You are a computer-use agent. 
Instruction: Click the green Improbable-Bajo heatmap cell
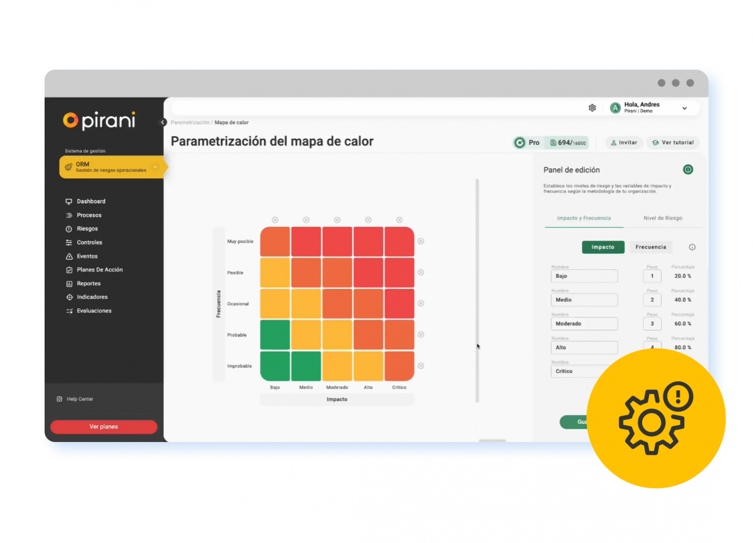tap(275, 366)
